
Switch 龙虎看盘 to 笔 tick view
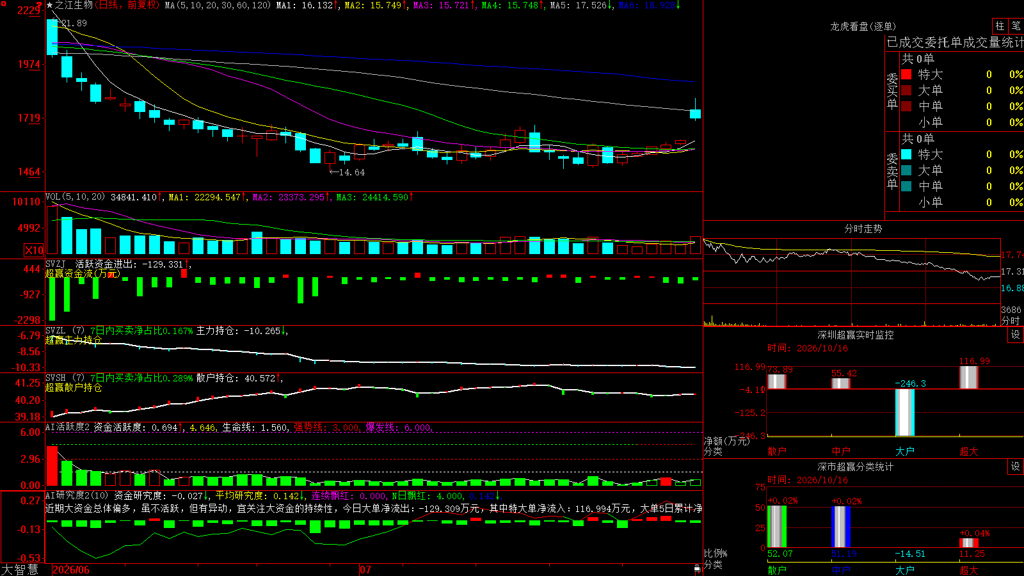(1016, 26)
